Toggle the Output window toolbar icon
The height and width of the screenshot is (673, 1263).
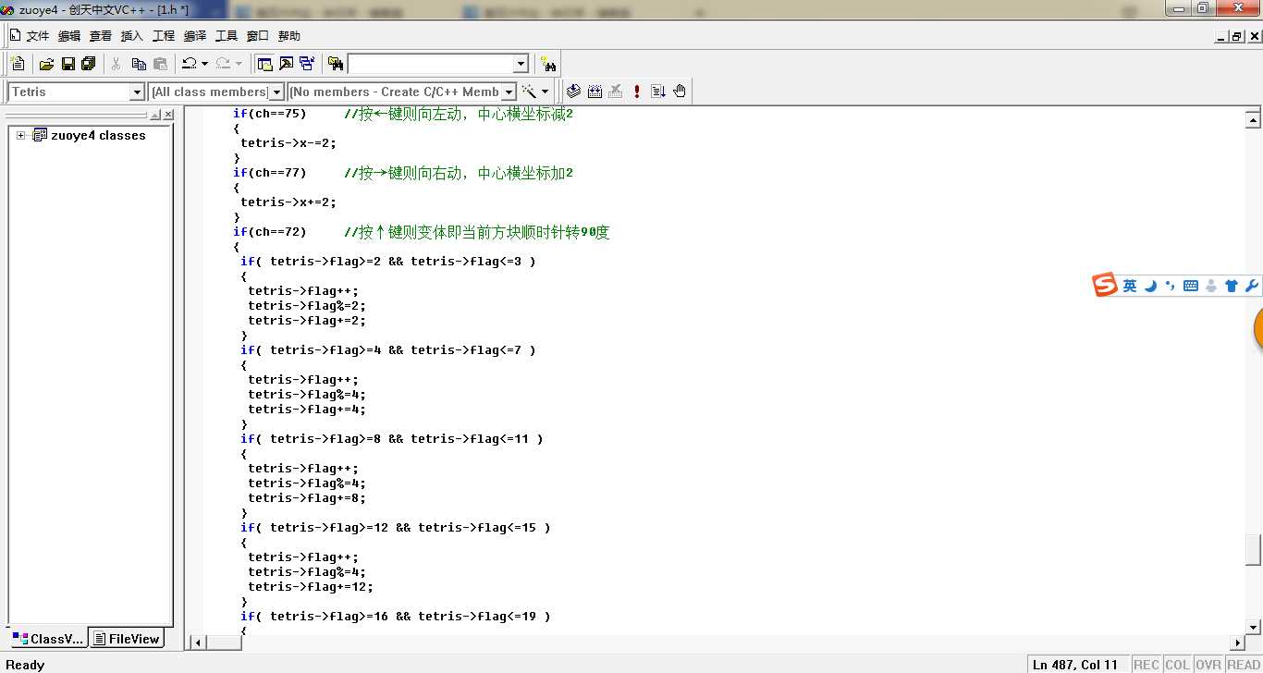point(286,64)
